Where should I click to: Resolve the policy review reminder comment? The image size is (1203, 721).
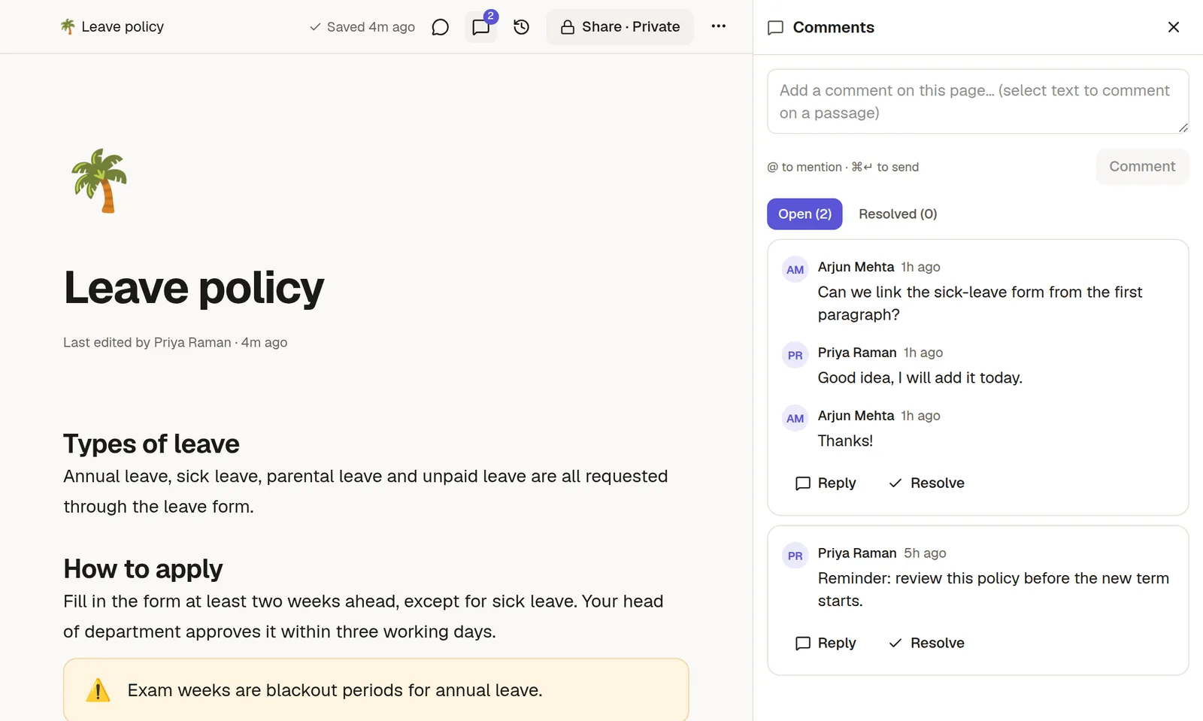[926, 643]
